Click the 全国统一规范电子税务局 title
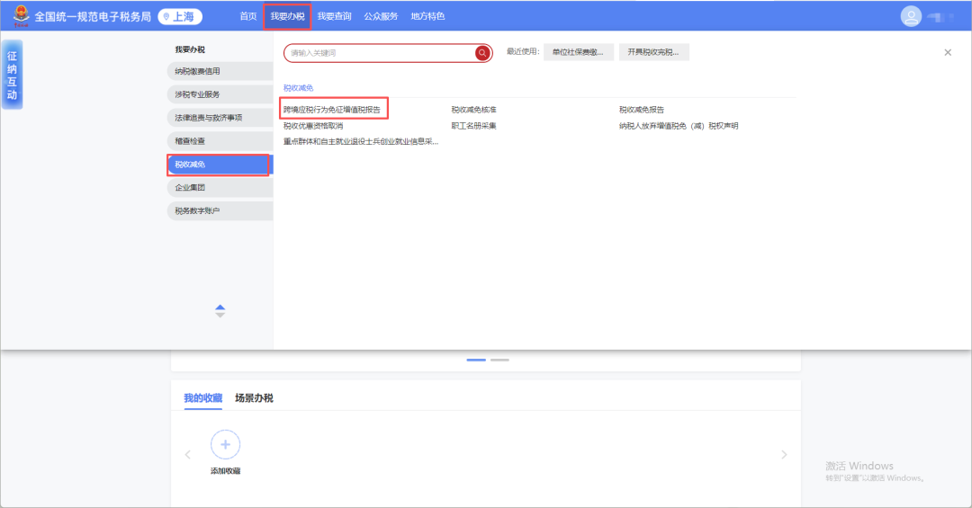The image size is (972, 508). click(x=93, y=17)
